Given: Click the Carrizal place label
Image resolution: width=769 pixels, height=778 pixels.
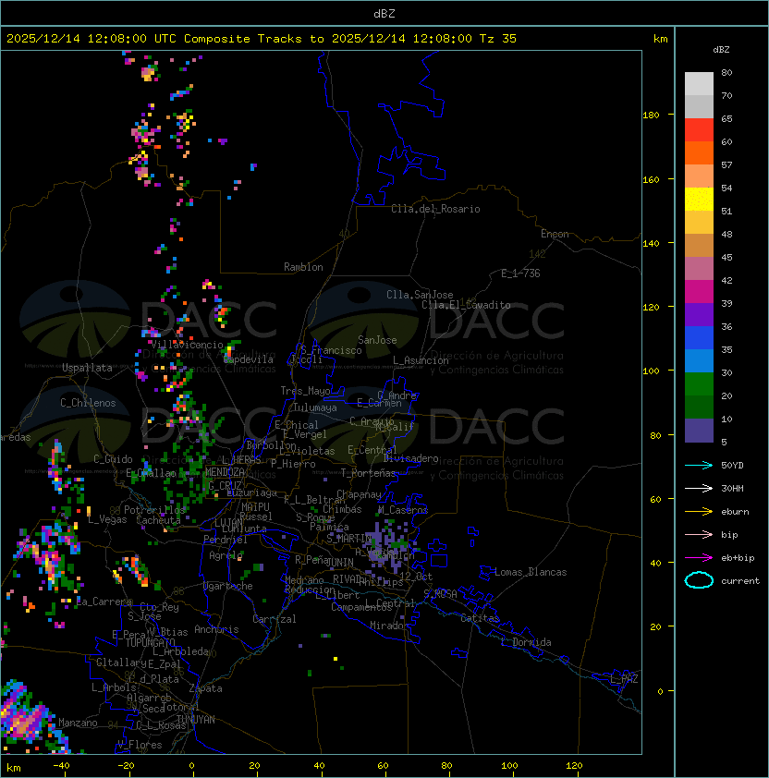Looking at the screenshot, I should (275, 619).
